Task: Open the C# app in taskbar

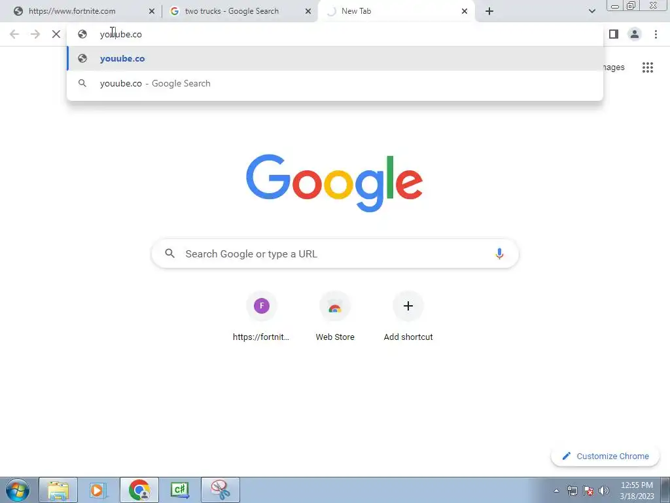Action: [x=180, y=490]
